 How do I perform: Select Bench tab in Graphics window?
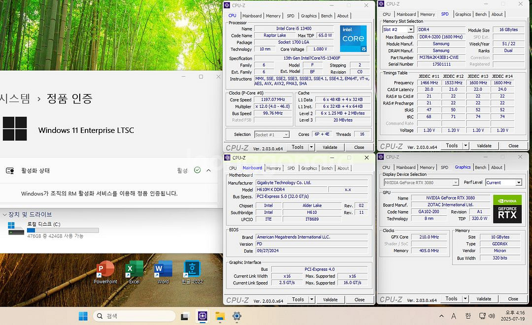tap(480, 167)
